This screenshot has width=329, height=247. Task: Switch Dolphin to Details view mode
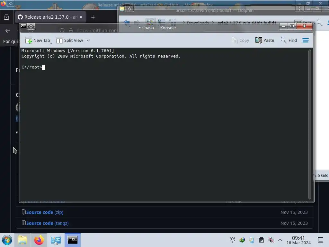point(173,22)
